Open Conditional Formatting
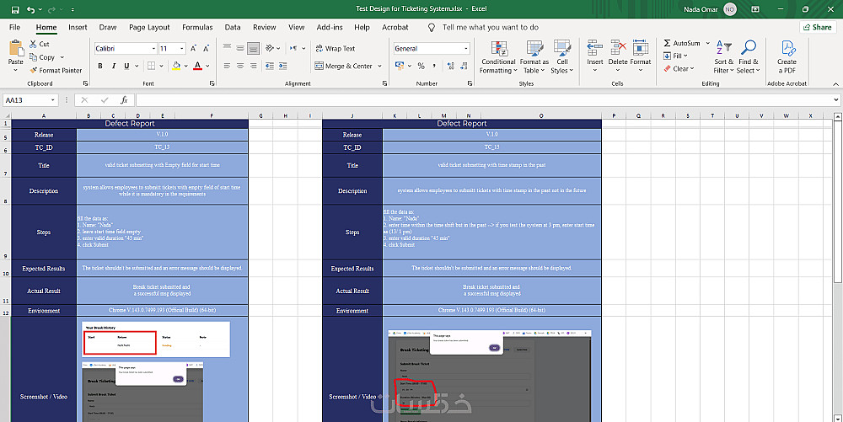 click(x=498, y=57)
